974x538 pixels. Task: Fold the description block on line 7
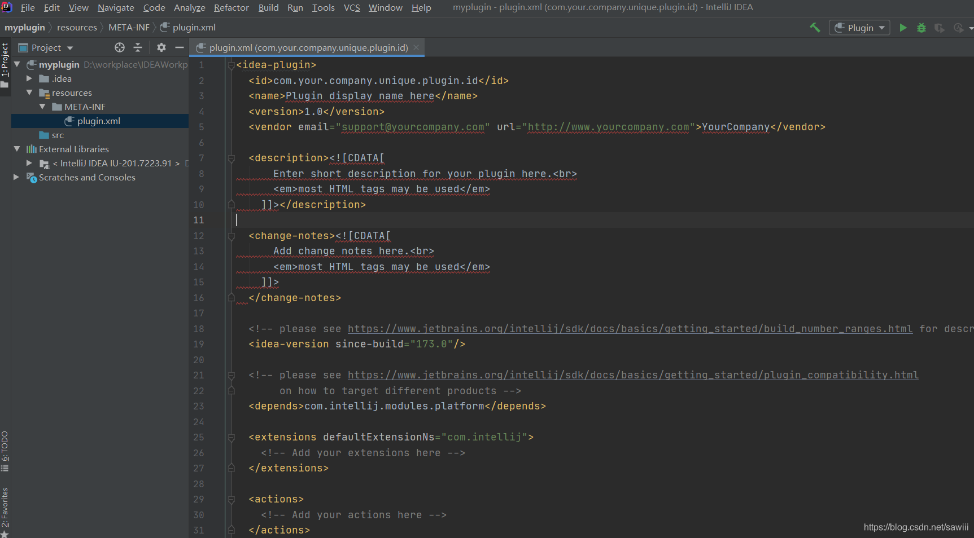point(231,158)
